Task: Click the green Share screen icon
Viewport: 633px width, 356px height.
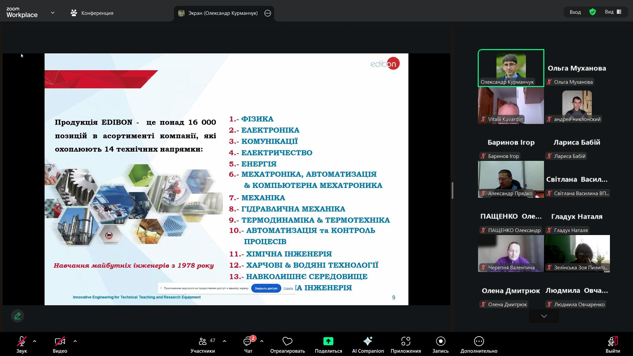Action: click(x=328, y=341)
